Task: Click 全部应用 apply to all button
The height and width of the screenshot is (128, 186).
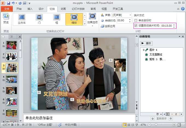Action: coord(108,26)
